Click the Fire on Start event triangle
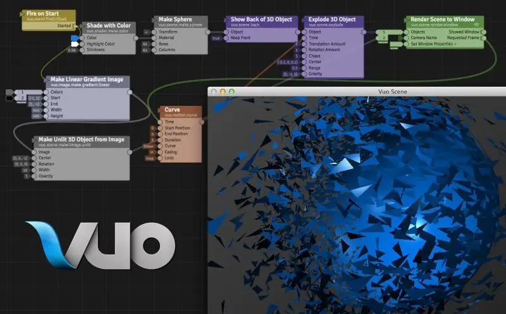506x314 pixels. point(22,14)
